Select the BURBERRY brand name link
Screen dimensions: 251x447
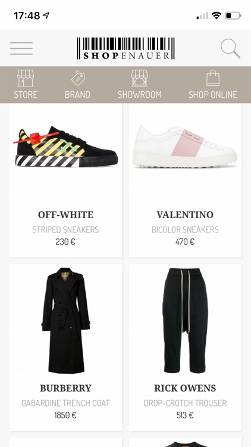tap(66, 388)
